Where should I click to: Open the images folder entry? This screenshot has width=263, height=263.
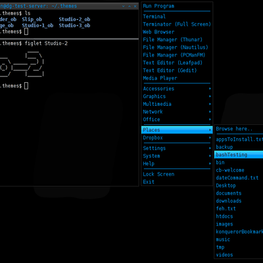[239, 224]
